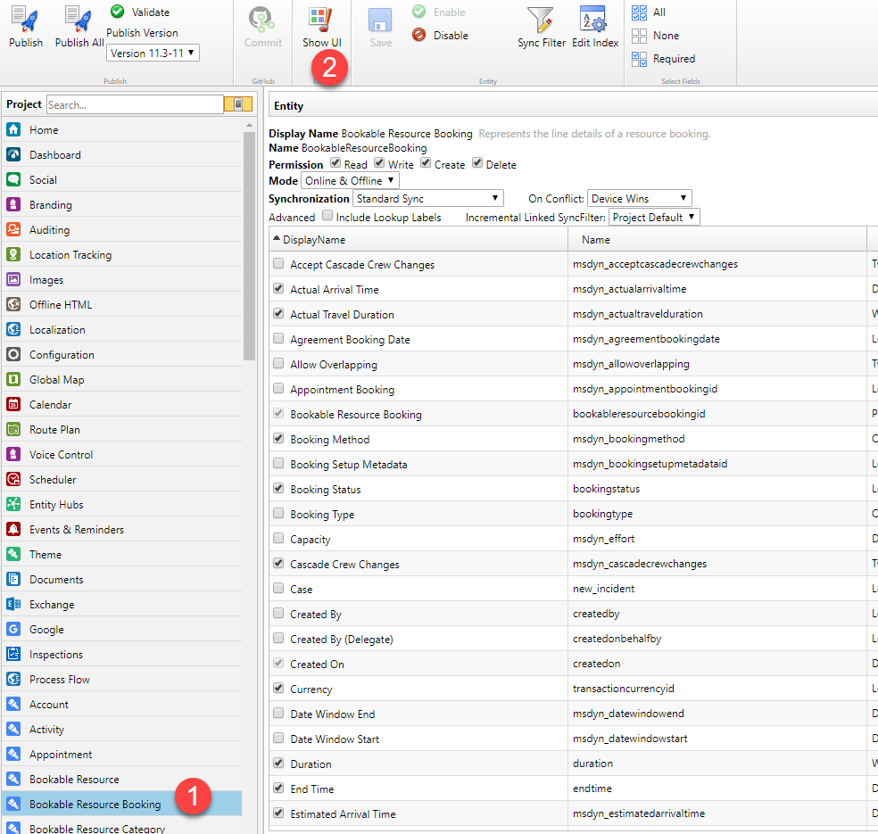Open the Standard Sync synchronization dropdown

click(427, 197)
